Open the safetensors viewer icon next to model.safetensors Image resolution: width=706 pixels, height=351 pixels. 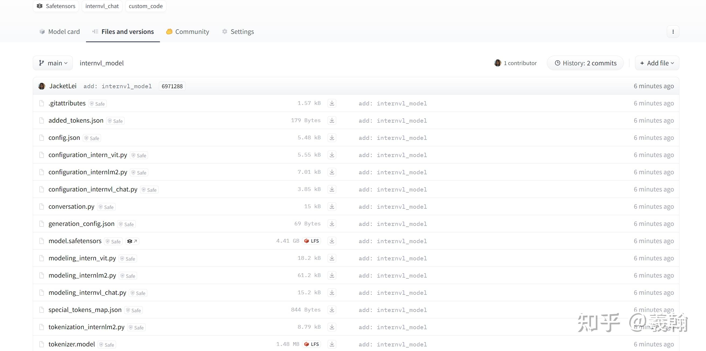132,241
